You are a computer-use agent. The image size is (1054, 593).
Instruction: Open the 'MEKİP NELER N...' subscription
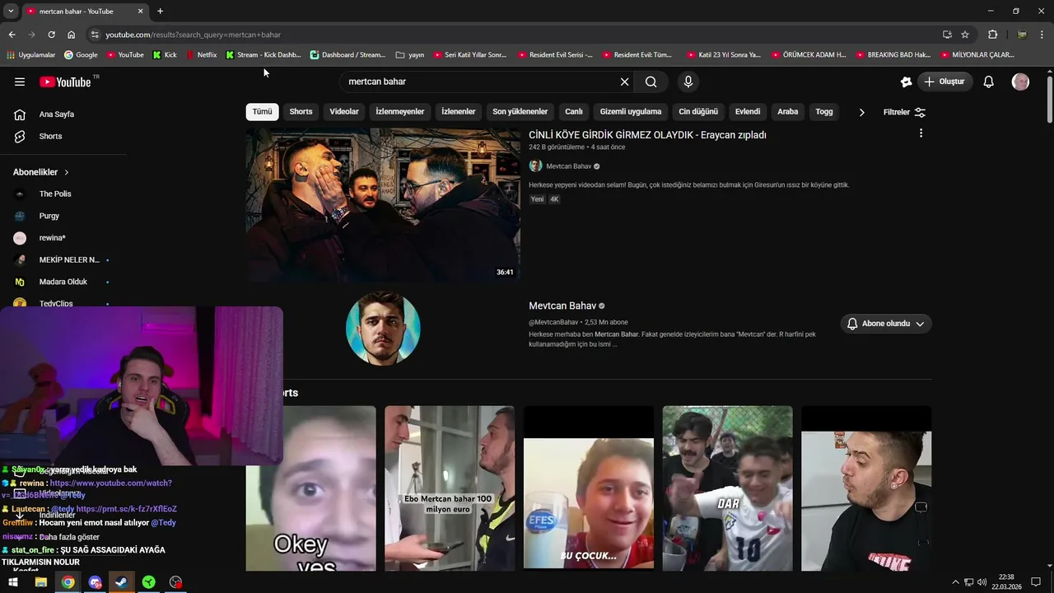(x=69, y=259)
